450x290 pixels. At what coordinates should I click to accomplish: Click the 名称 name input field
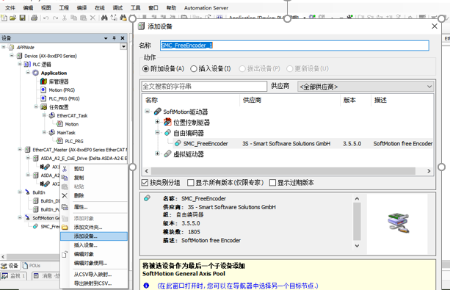click(x=294, y=46)
